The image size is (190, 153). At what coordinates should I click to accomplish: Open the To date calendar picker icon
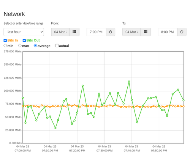tap(146, 32)
